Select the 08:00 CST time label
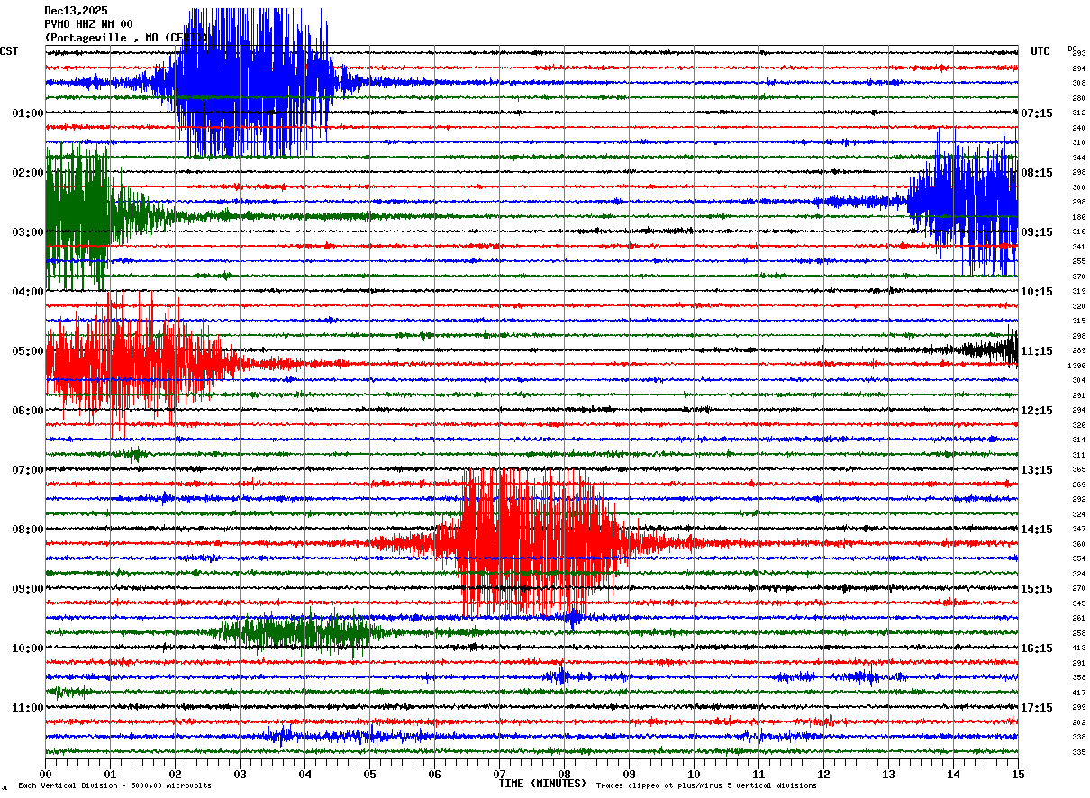Screen dimensions: 1090x798 click(x=28, y=530)
